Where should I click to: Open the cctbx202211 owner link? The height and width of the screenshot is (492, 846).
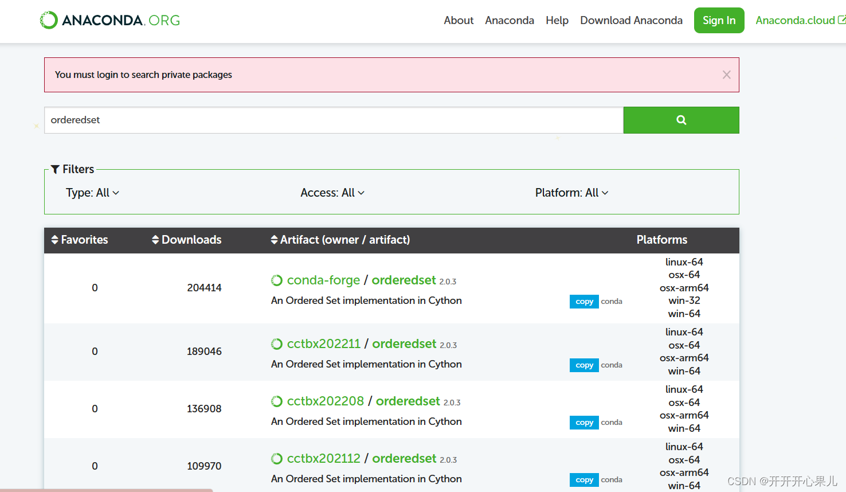pos(324,344)
